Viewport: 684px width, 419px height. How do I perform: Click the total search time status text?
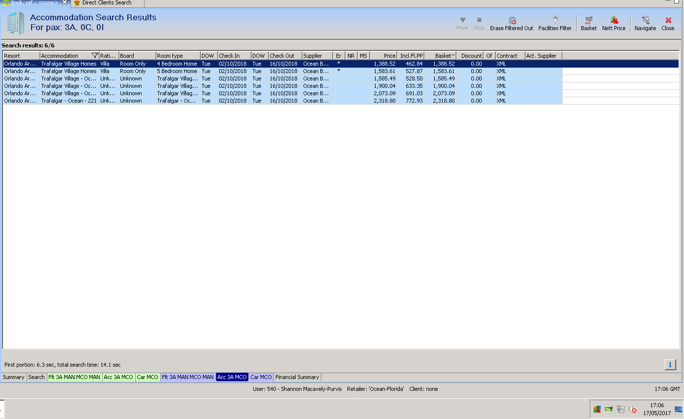coord(89,365)
